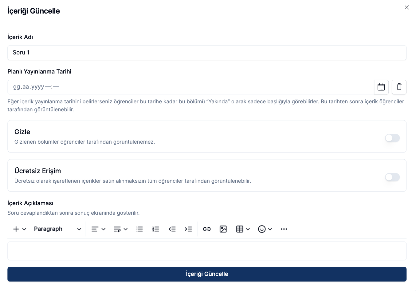Decrease the indent

[x=172, y=229]
